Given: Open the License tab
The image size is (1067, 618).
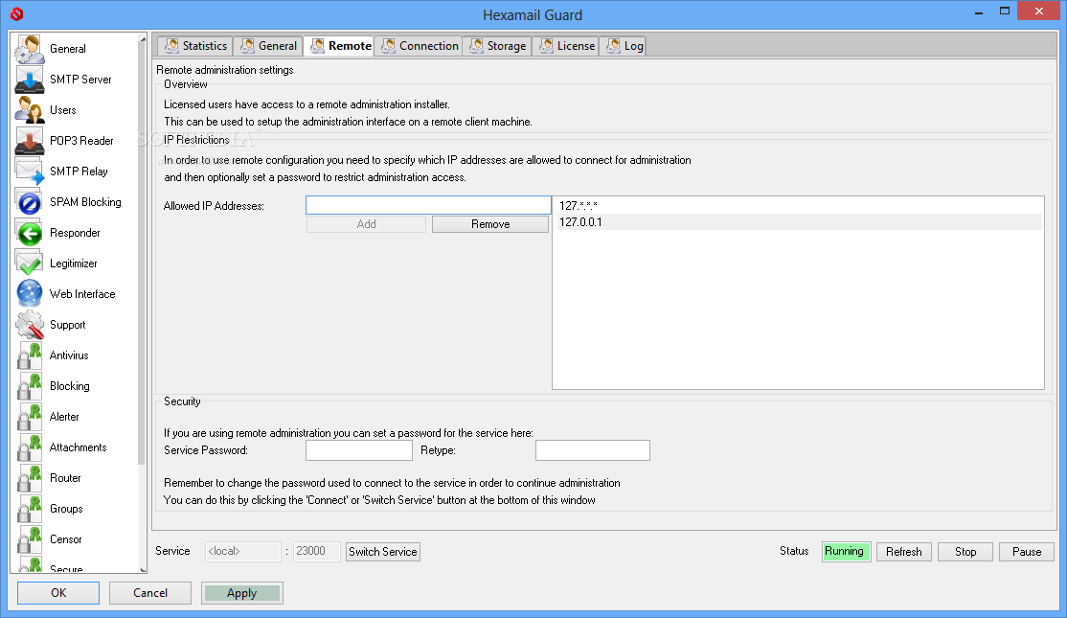Looking at the screenshot, I should (566, 46).
